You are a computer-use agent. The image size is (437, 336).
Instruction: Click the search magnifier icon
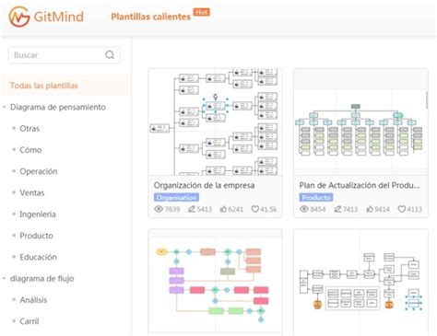110,55
